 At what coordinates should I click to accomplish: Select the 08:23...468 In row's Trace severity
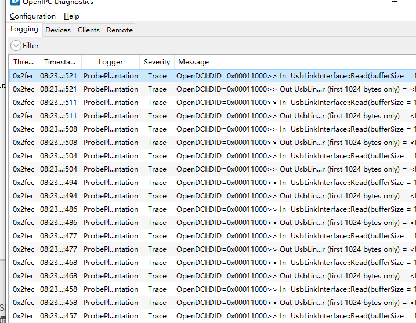[157, 263]
